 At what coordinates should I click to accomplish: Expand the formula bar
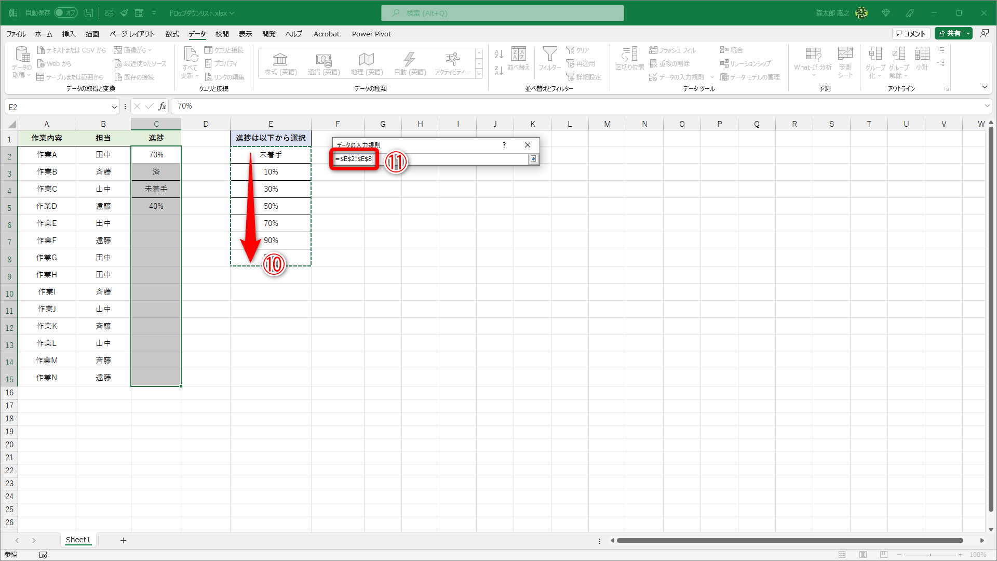tap(987, 106)
